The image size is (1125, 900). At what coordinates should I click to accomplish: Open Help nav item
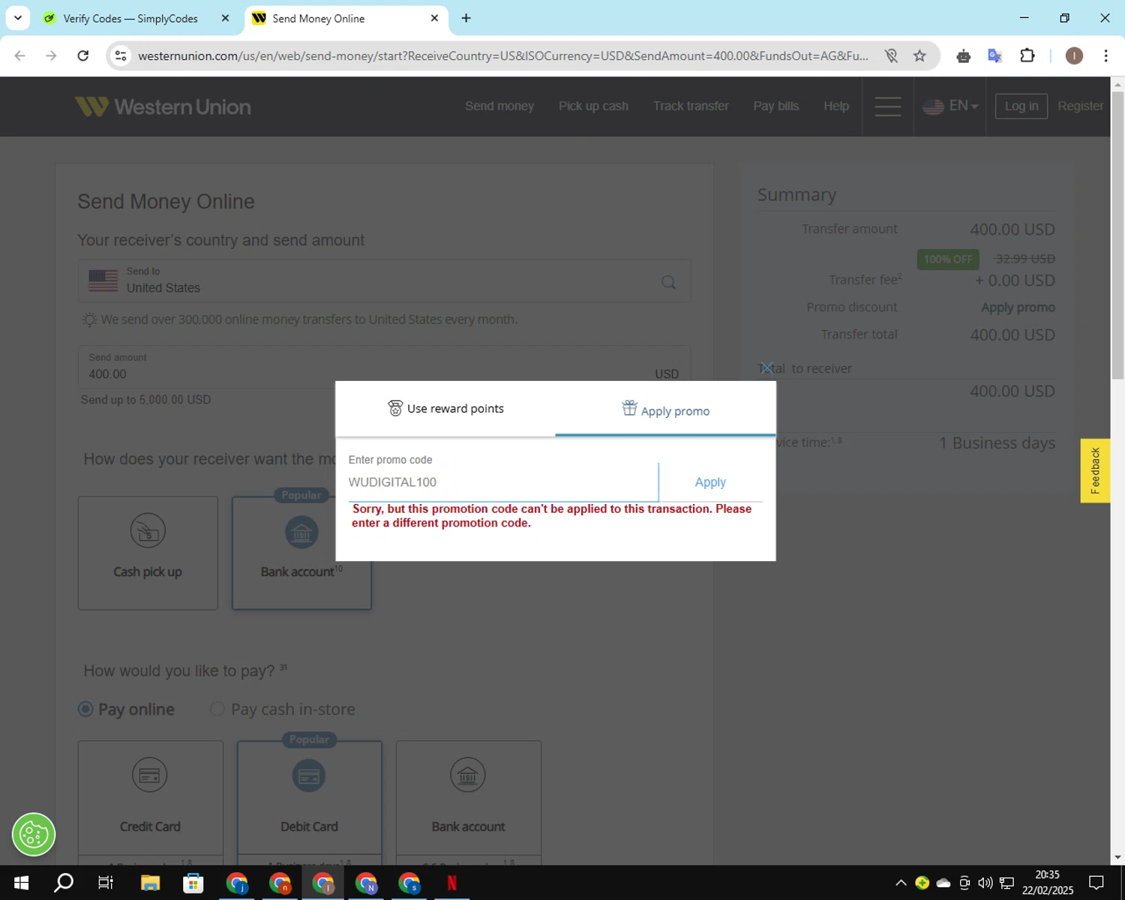836,106
